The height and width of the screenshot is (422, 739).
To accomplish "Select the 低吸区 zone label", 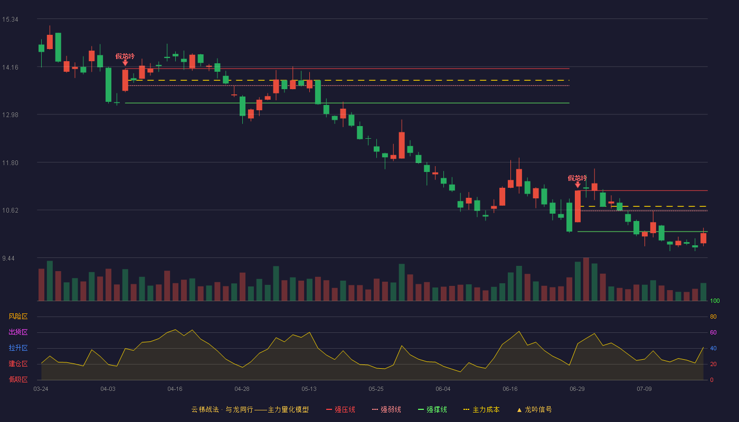I will pyautogui.click(x=18, y=380).
